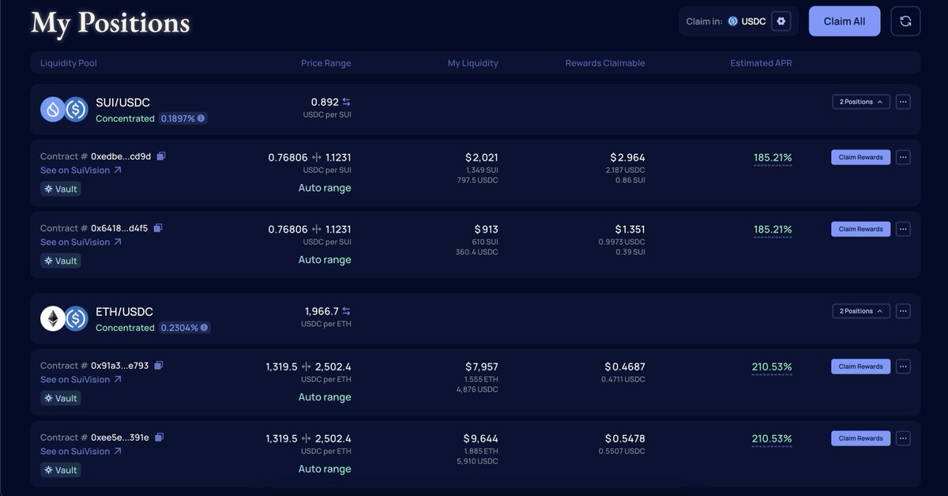
Task: Open SuiVision link for contract 0xedbe...cd9d
Action: 81,170
